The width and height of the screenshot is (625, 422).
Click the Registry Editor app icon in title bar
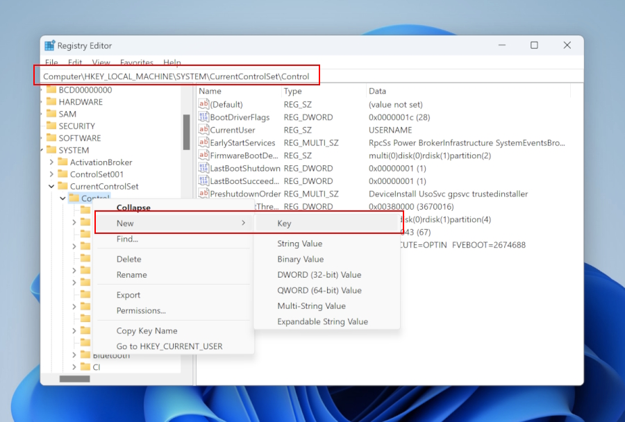(x=50, y=46)
